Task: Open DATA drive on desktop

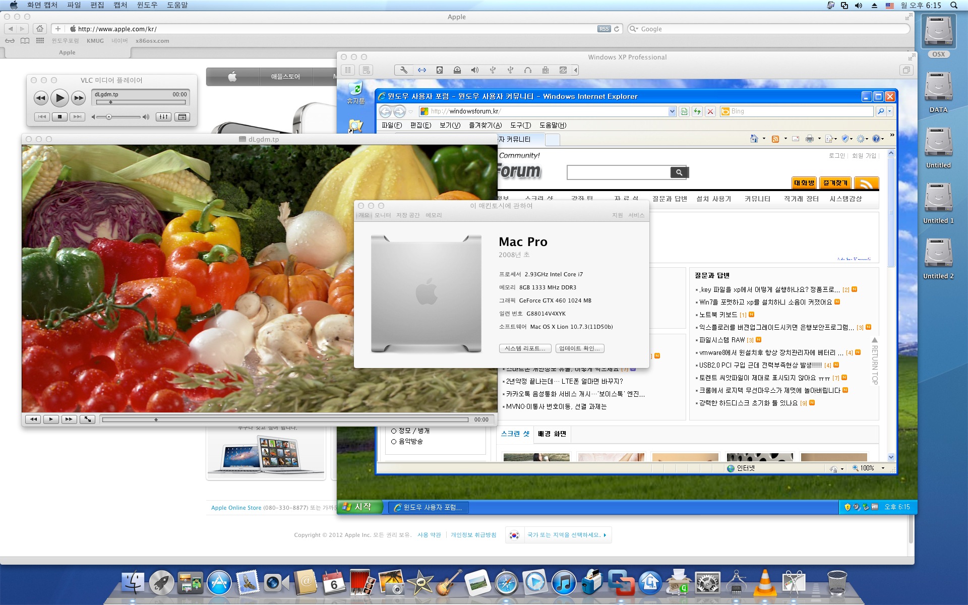Action: [x=938, y=92]
